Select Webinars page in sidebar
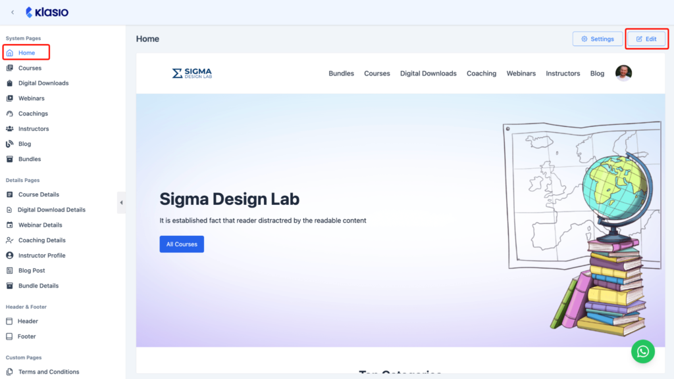This screenshot has height=379, width=674. 31,98
